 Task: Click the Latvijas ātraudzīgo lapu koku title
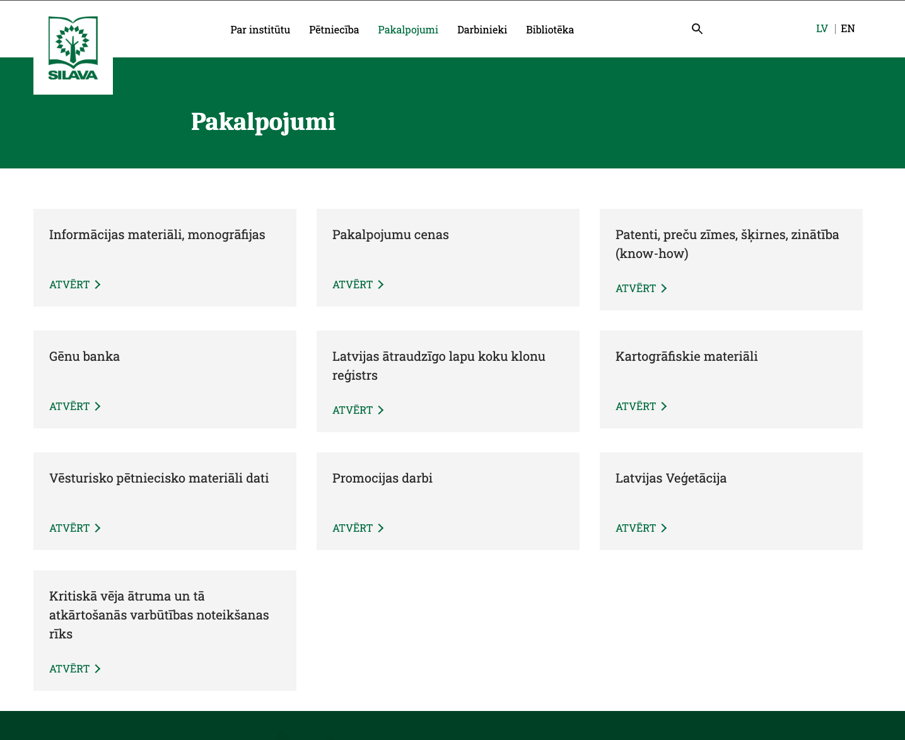click(439, 366)
